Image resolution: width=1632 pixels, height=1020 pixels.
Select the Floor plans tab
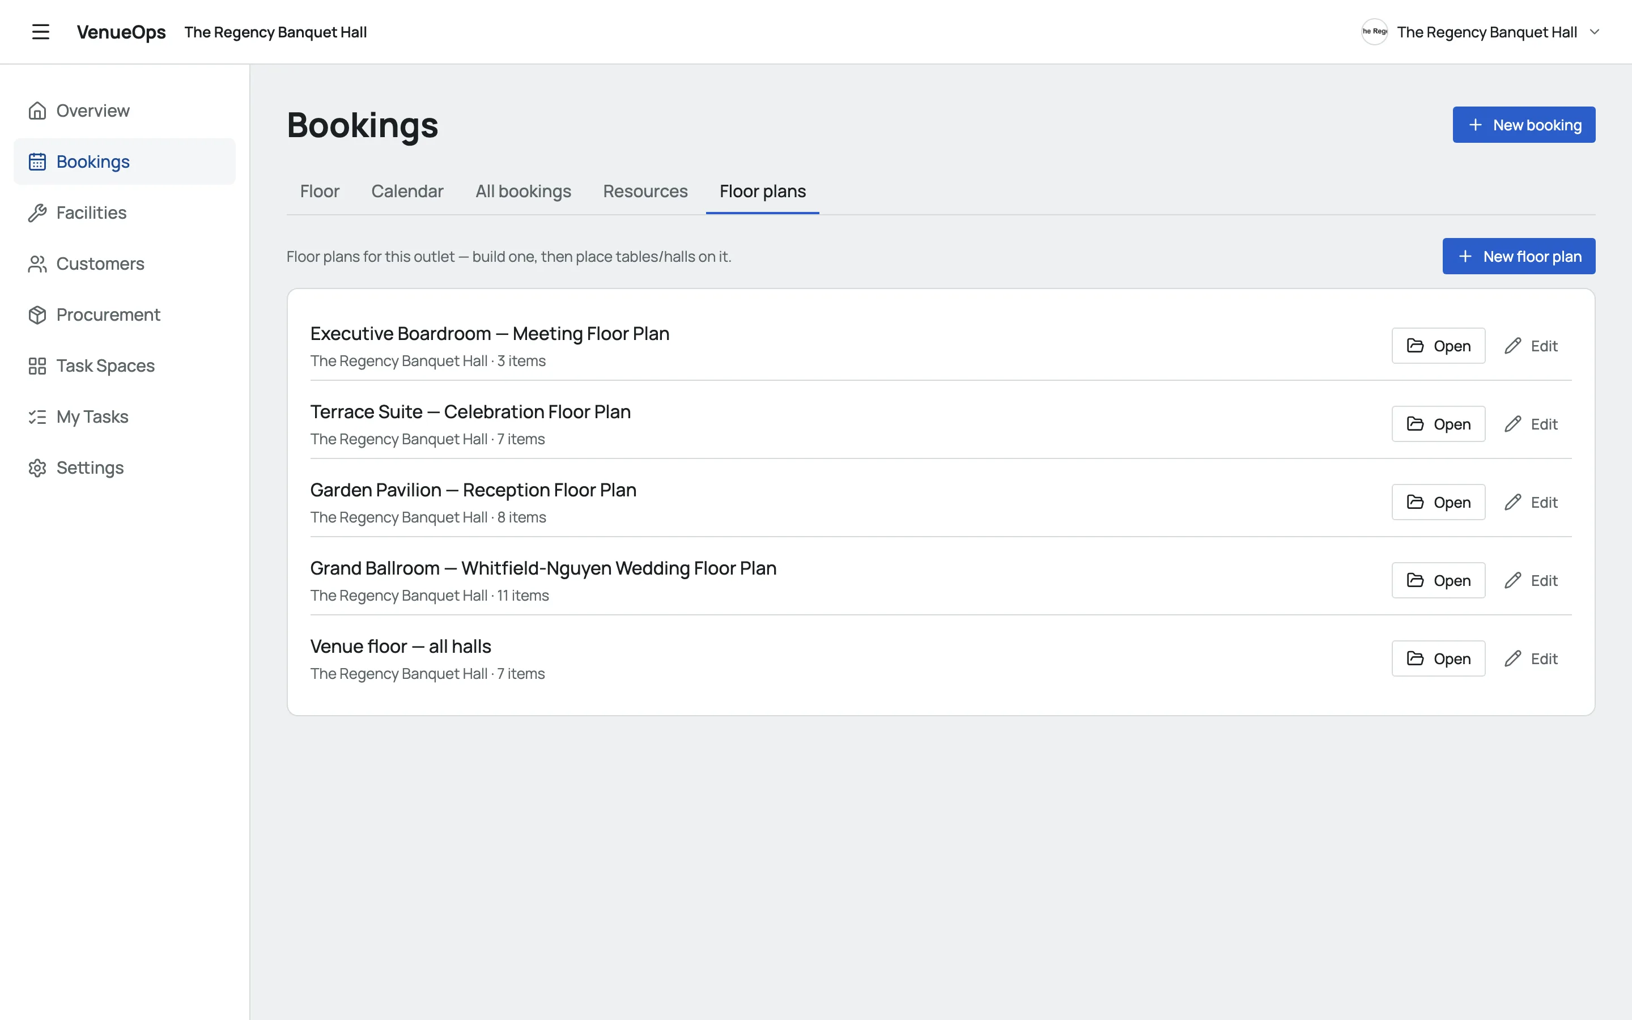(x=763, y=192)
